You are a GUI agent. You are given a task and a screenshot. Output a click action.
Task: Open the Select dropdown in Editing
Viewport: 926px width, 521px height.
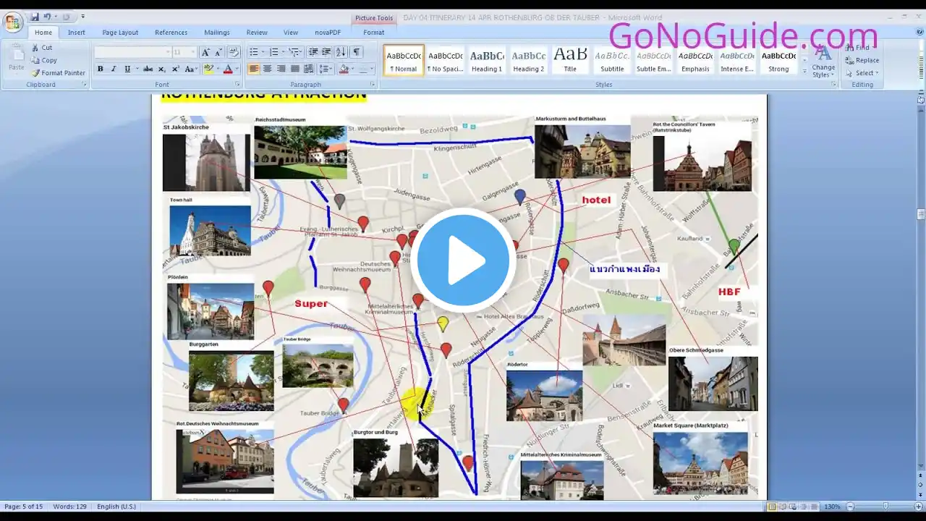(x=865, y=73)
